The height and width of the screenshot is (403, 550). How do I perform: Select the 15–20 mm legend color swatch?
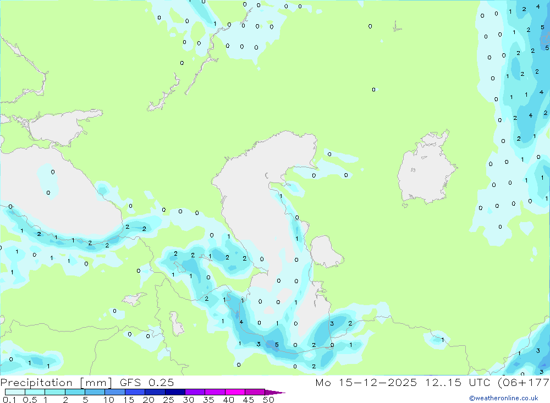coord(135,392)
